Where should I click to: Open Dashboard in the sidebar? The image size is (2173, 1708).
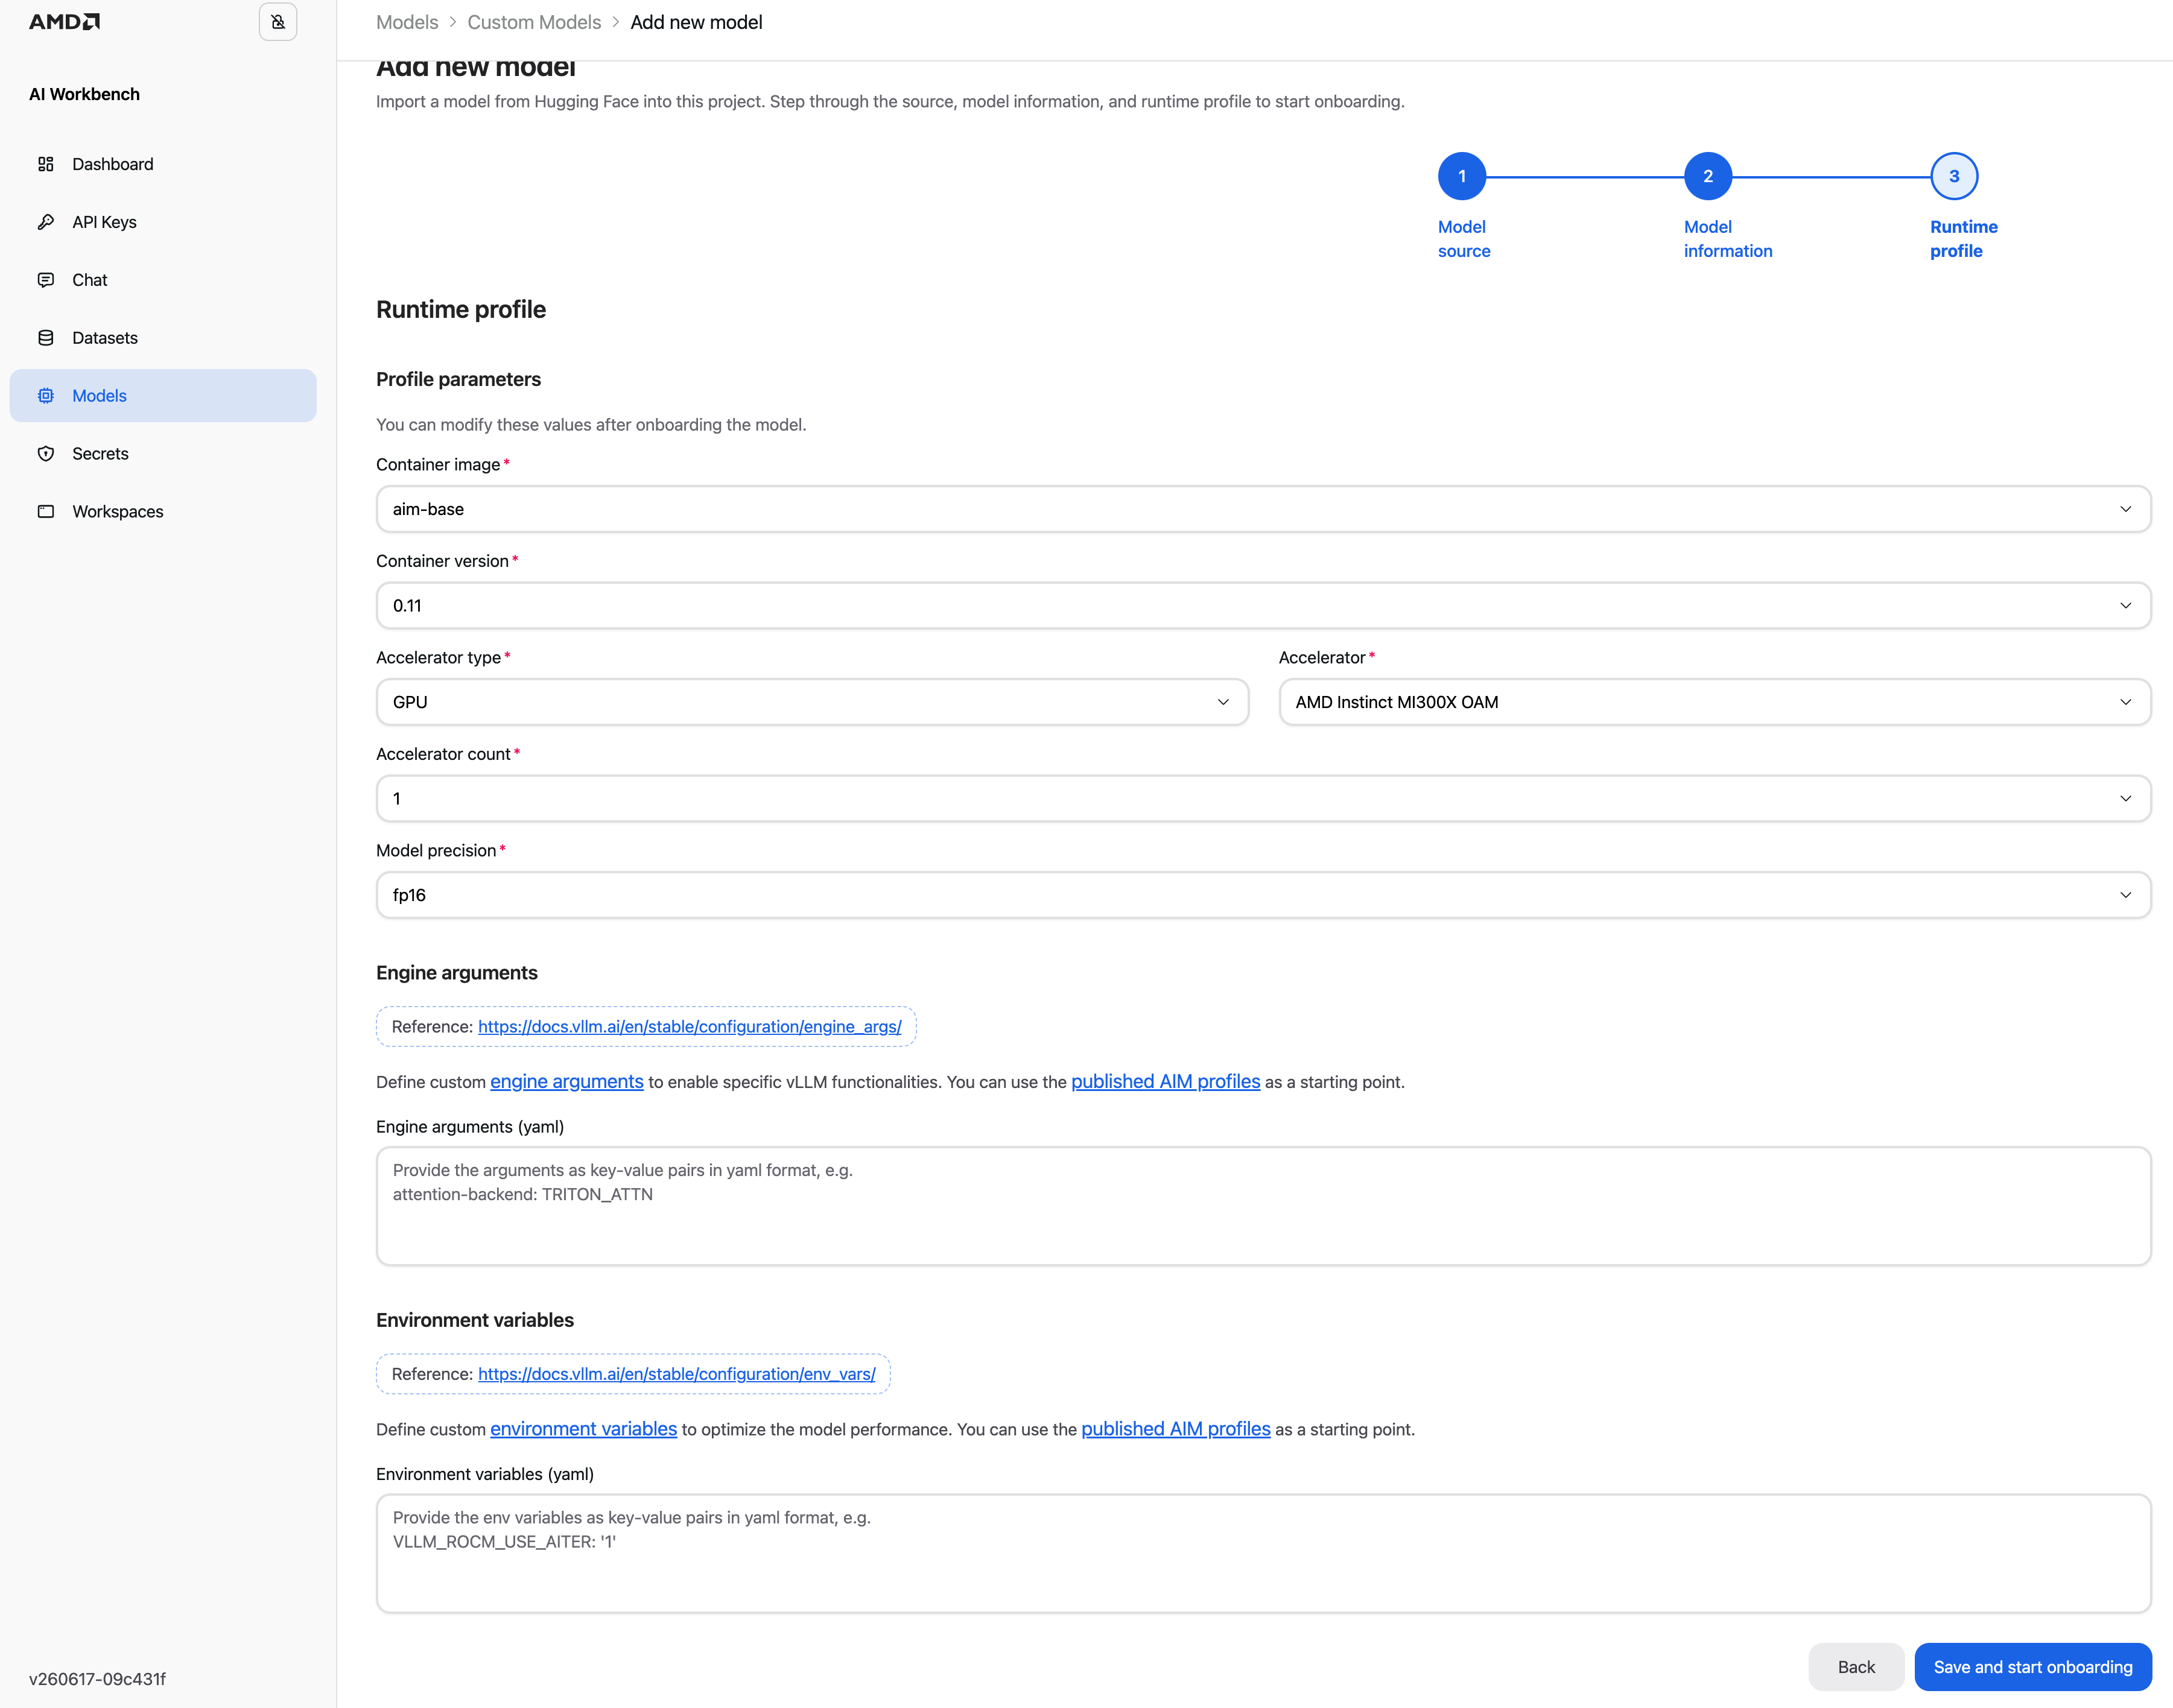pyautogui.click(x=163, y=164)
